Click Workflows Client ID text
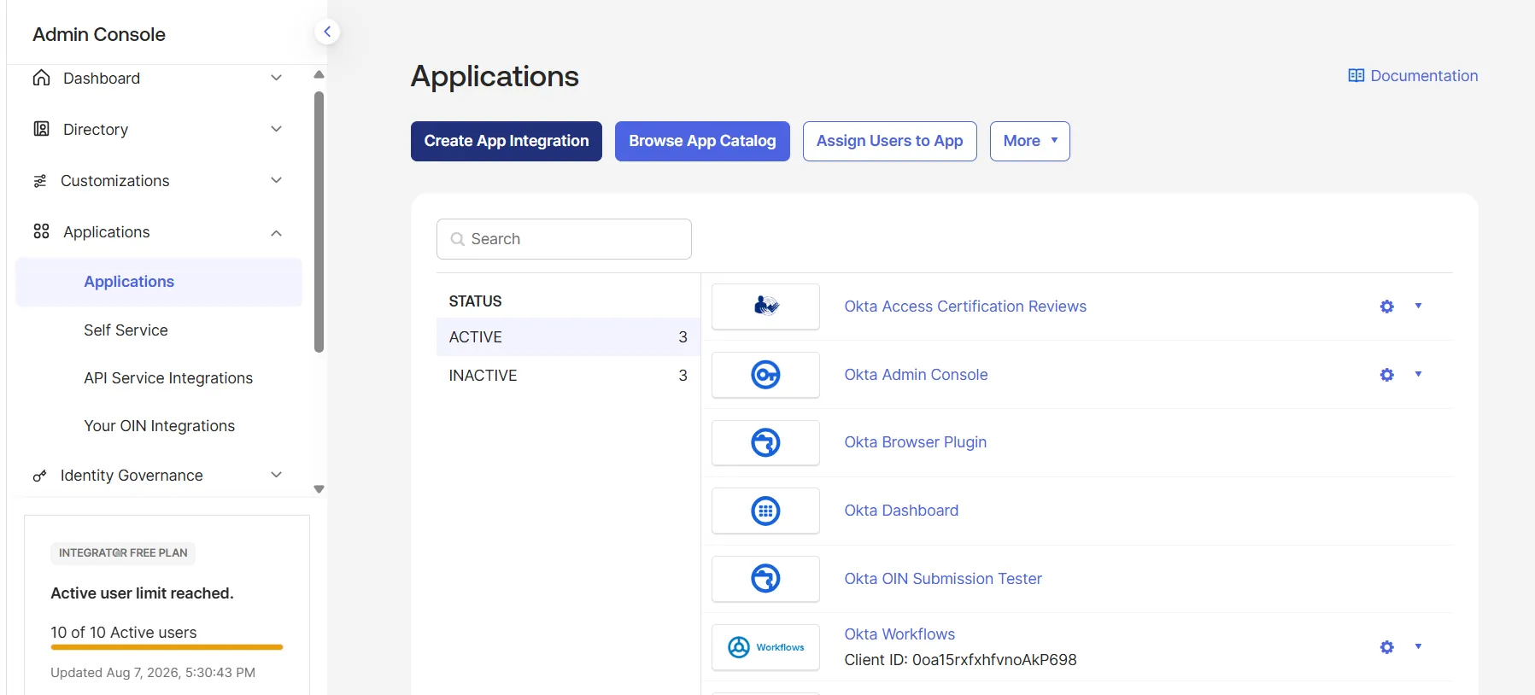Viewport: 1535px width, 695px height. 960,660
